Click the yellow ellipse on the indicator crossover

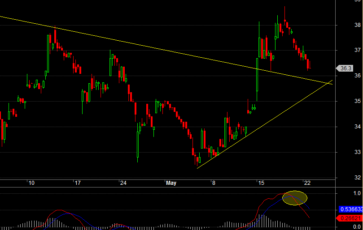[295, 198]
